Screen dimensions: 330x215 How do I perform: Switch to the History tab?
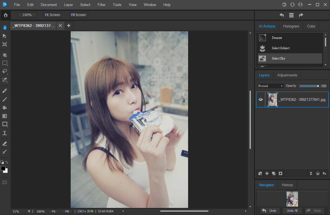point(287,185)
